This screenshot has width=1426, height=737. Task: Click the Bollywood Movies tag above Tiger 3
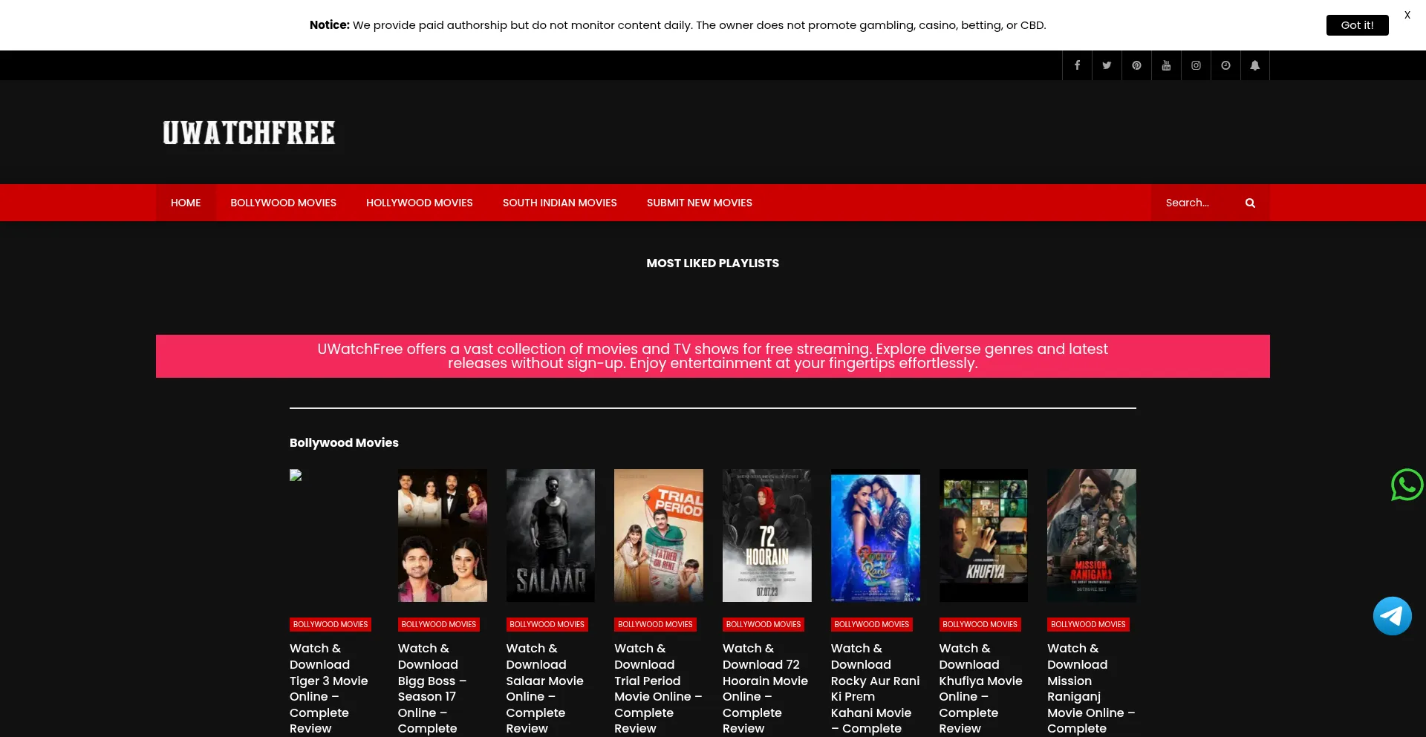tap(331, 625)
